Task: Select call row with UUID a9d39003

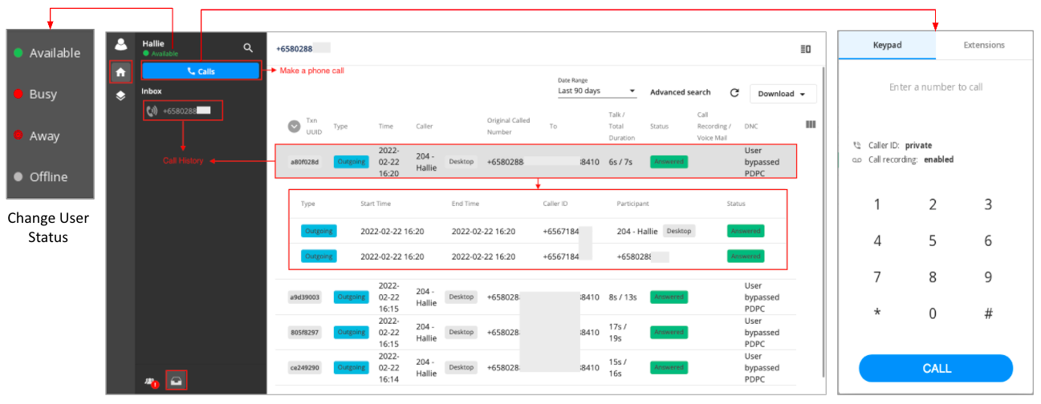Action: (x=537, y=297)
